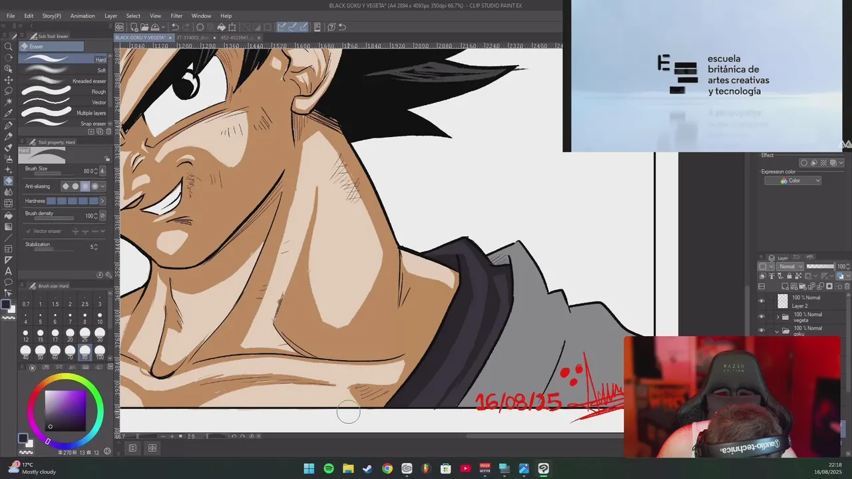Select the Rough eraser sub tool
852x479 pixels.
click(63, 91)
